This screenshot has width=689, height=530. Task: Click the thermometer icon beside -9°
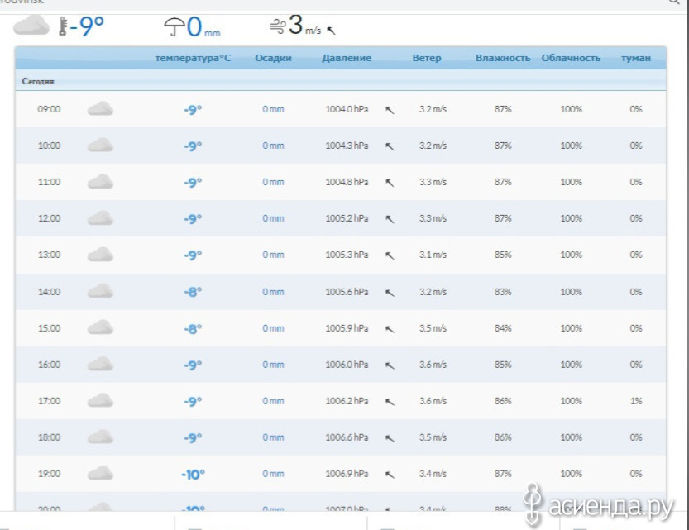(64, 27)
